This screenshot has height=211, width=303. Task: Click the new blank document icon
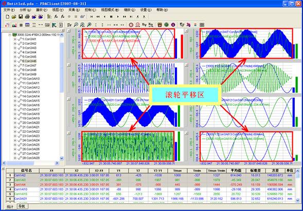coord(8,17)
